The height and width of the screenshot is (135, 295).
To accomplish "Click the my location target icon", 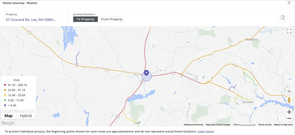I will 289,91.
